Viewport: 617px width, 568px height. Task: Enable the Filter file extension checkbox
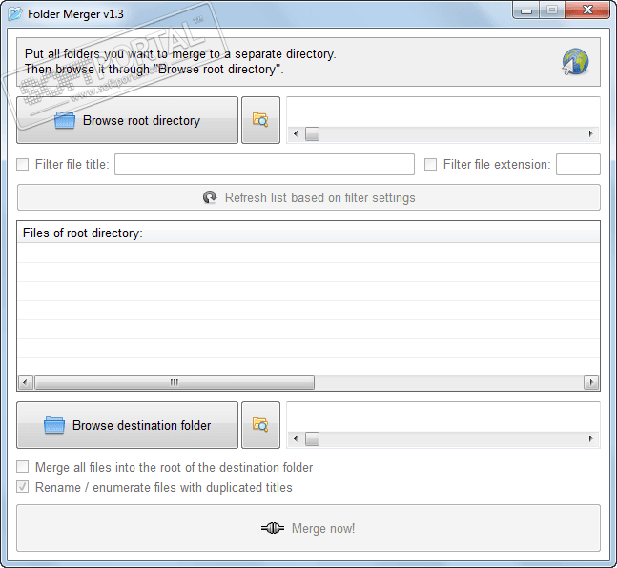point(430,165)
